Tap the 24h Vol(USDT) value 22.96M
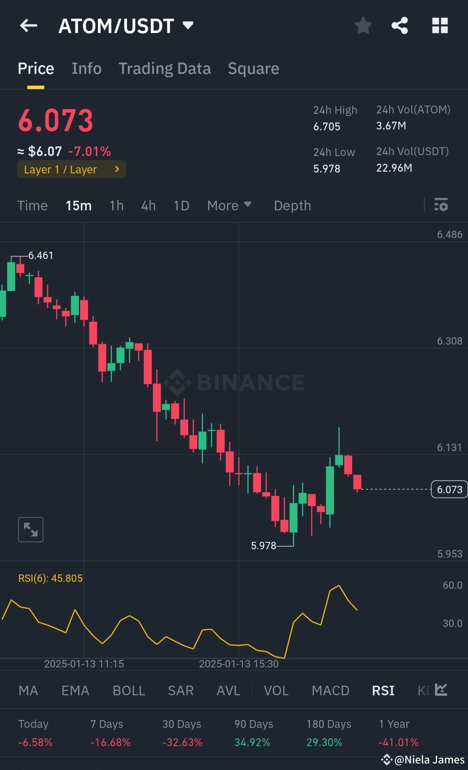Screen dimensions: 468x770 [394, 168]
